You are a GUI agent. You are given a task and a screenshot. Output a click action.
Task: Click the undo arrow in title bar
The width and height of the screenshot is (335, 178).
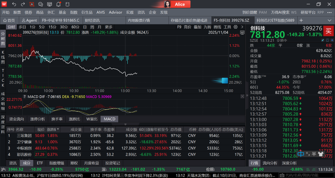click(14, 4)
